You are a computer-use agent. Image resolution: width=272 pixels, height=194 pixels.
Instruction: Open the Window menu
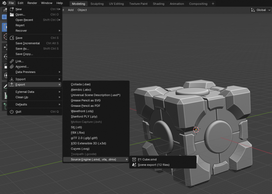(47, 3)
